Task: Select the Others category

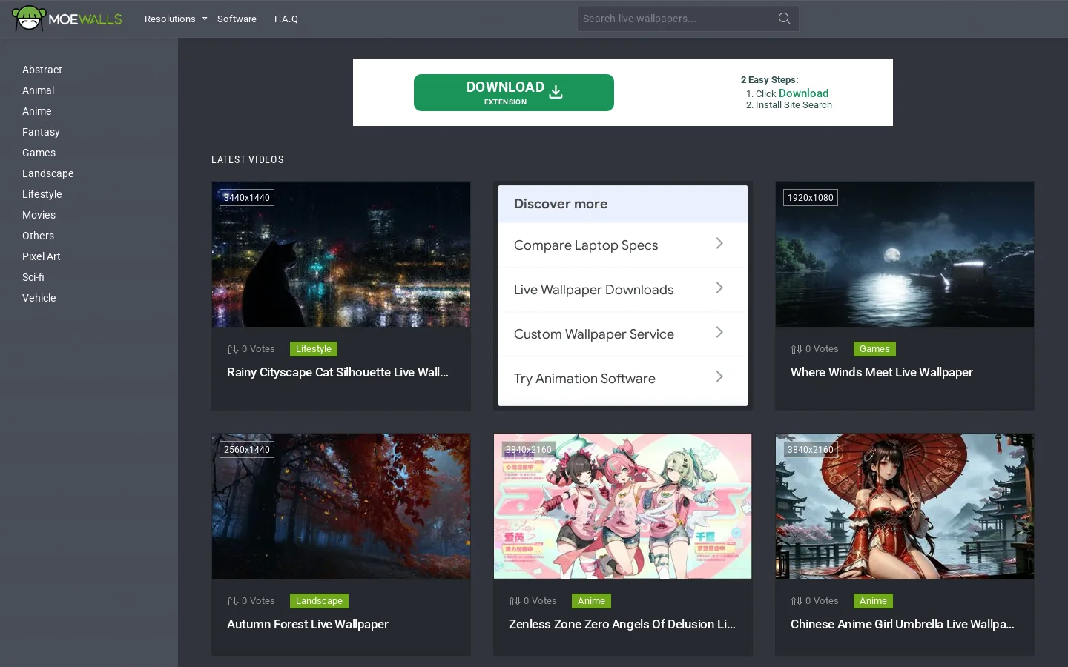Action: [x=39, y=236]
